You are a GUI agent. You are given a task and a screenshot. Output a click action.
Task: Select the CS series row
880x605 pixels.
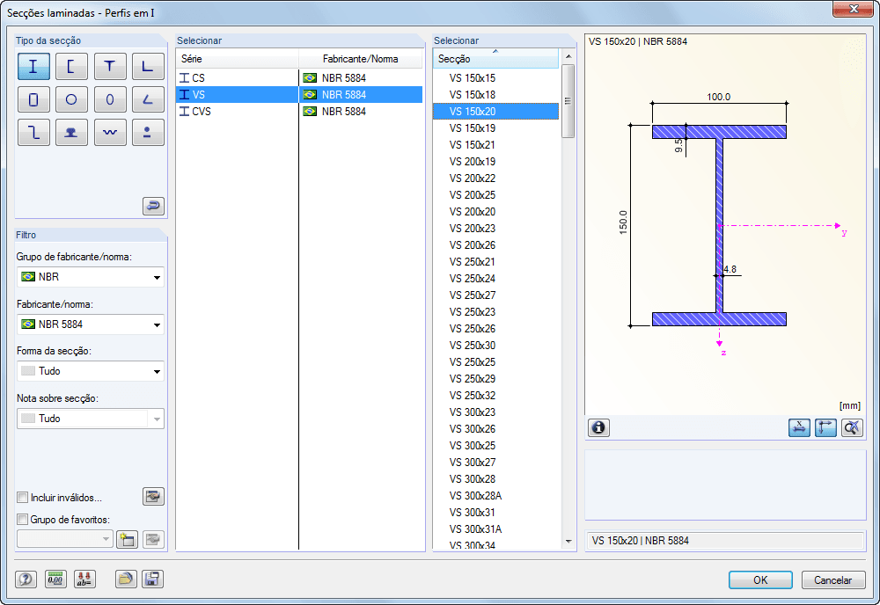pos(299,78)
